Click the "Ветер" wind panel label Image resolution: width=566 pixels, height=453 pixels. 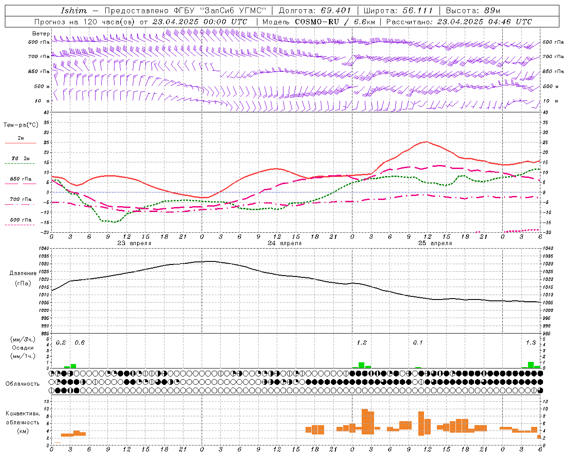click(41, 34)
